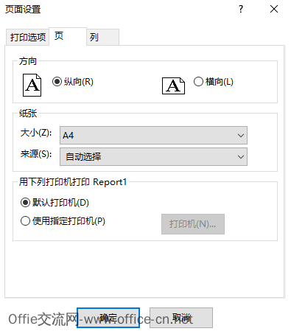
Task: Click the arrow on the 自动选择 combo box
Action: point(241,157)
